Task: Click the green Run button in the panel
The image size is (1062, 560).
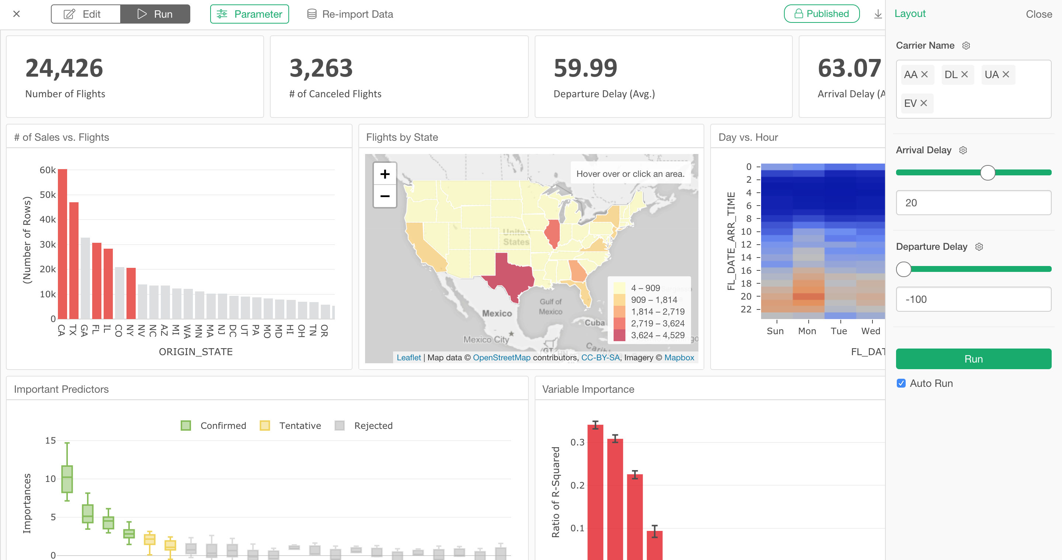Action: [x=974, y=358]
